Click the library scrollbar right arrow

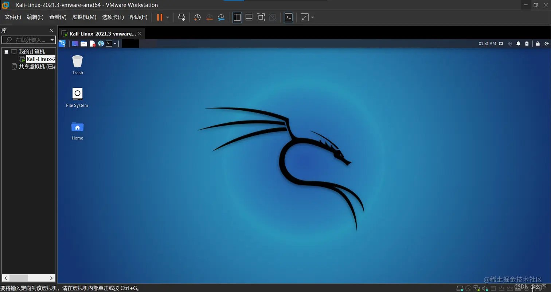click(52, 278)
